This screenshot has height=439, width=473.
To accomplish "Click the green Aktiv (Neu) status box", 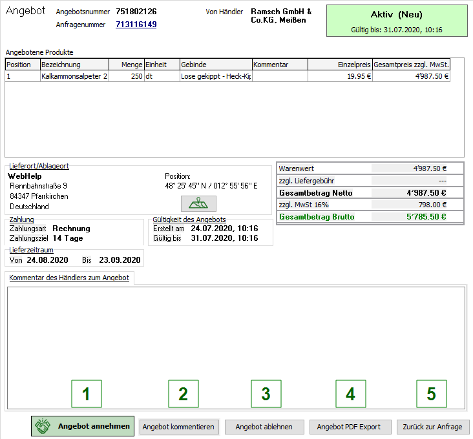I will click(x=396, y=20).
